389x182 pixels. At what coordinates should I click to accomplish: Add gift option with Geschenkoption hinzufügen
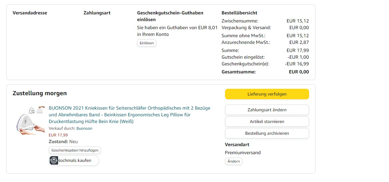(x=75, y=150)
